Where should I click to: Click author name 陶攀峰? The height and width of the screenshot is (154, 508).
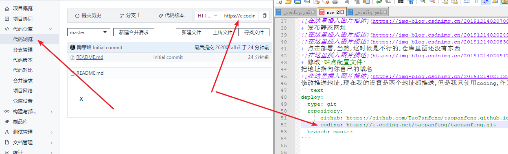[84, 47]
